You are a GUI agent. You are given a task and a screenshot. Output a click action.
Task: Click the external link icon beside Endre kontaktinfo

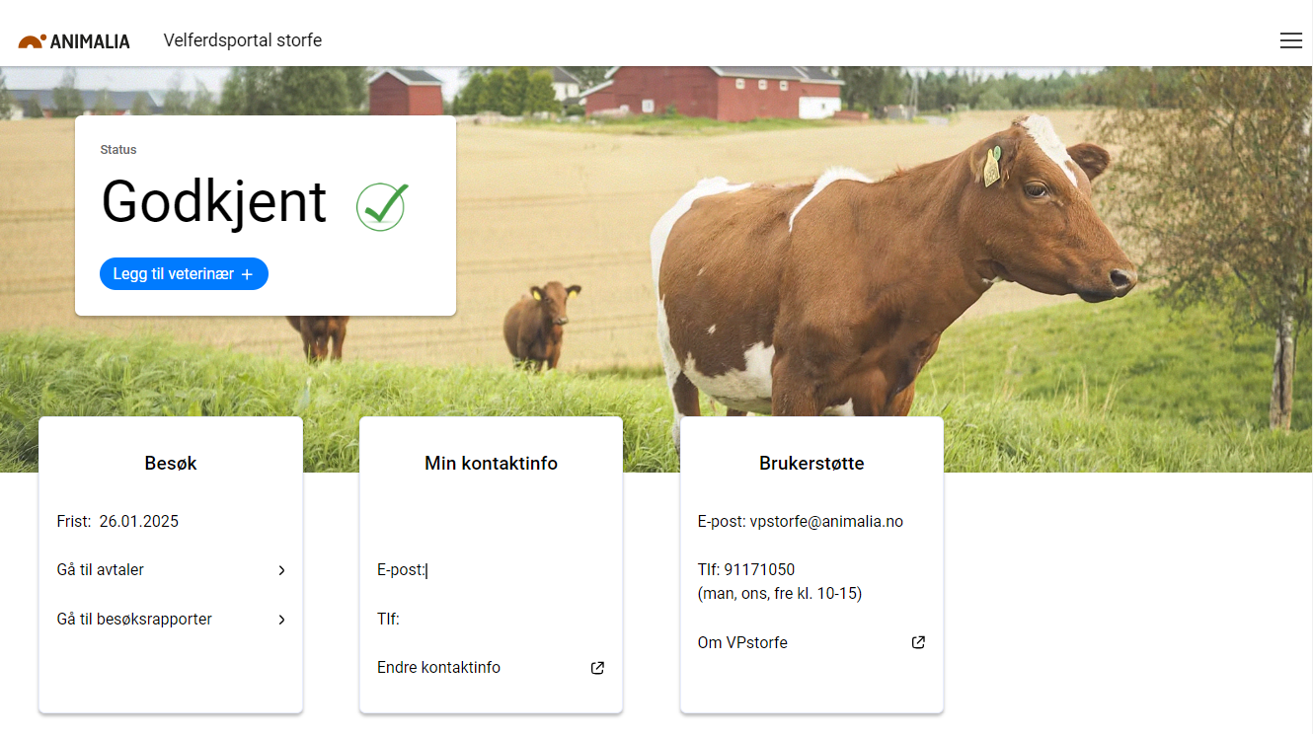pos(597,668)
